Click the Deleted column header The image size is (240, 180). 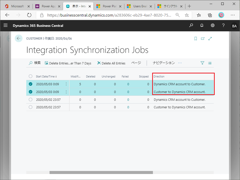pyautogui.click(x=91, y=76)
